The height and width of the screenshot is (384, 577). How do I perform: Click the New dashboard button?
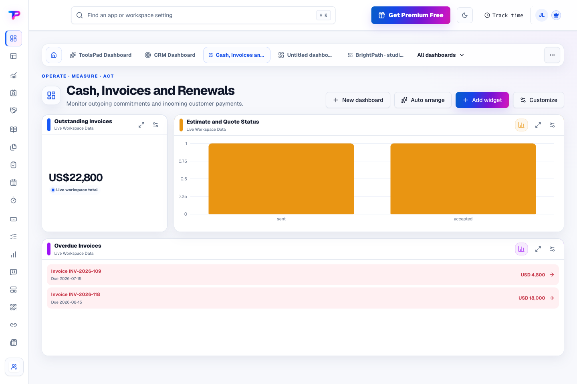pyautogui.click(x=358, y=100)
